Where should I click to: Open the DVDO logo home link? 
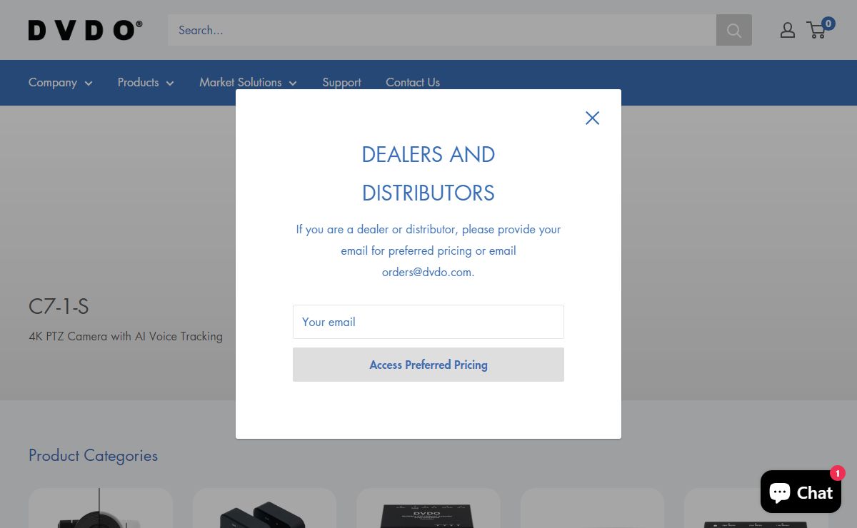85,30
